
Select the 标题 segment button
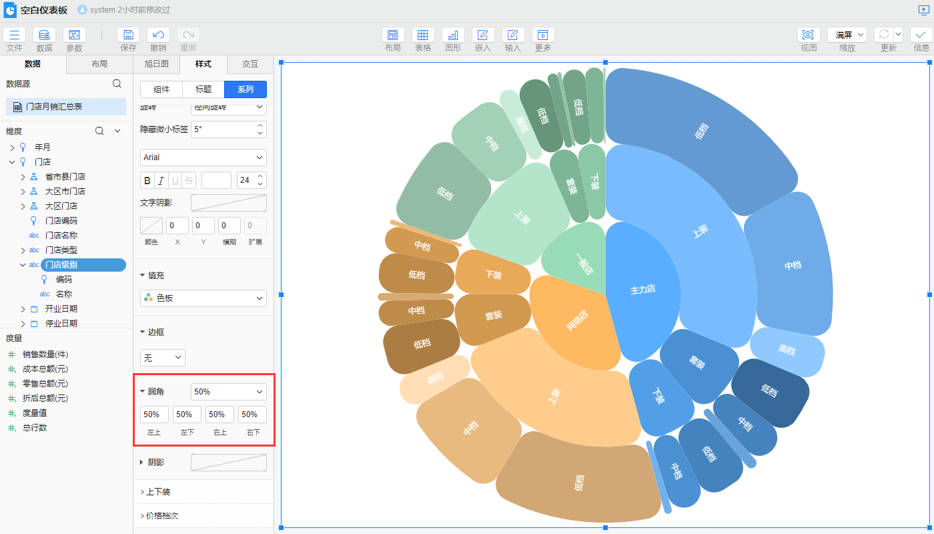[x=203, y=89]
